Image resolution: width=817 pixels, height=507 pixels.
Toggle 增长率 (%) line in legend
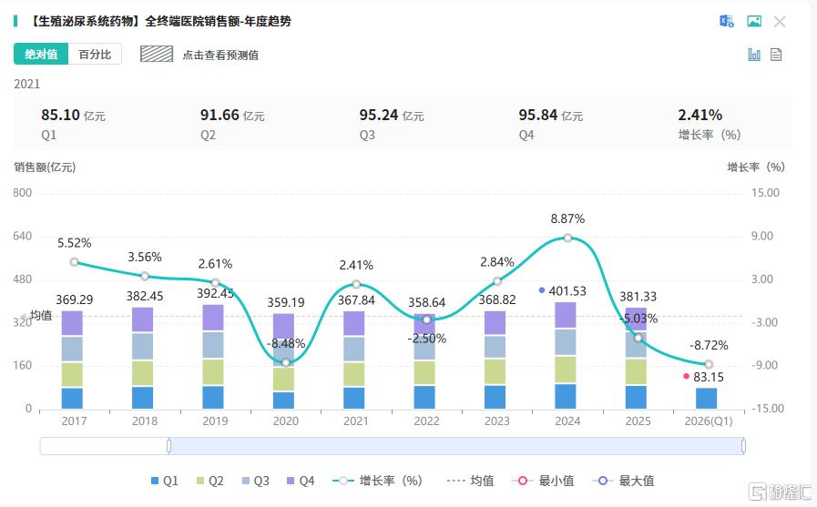click(x=377, y=481)
